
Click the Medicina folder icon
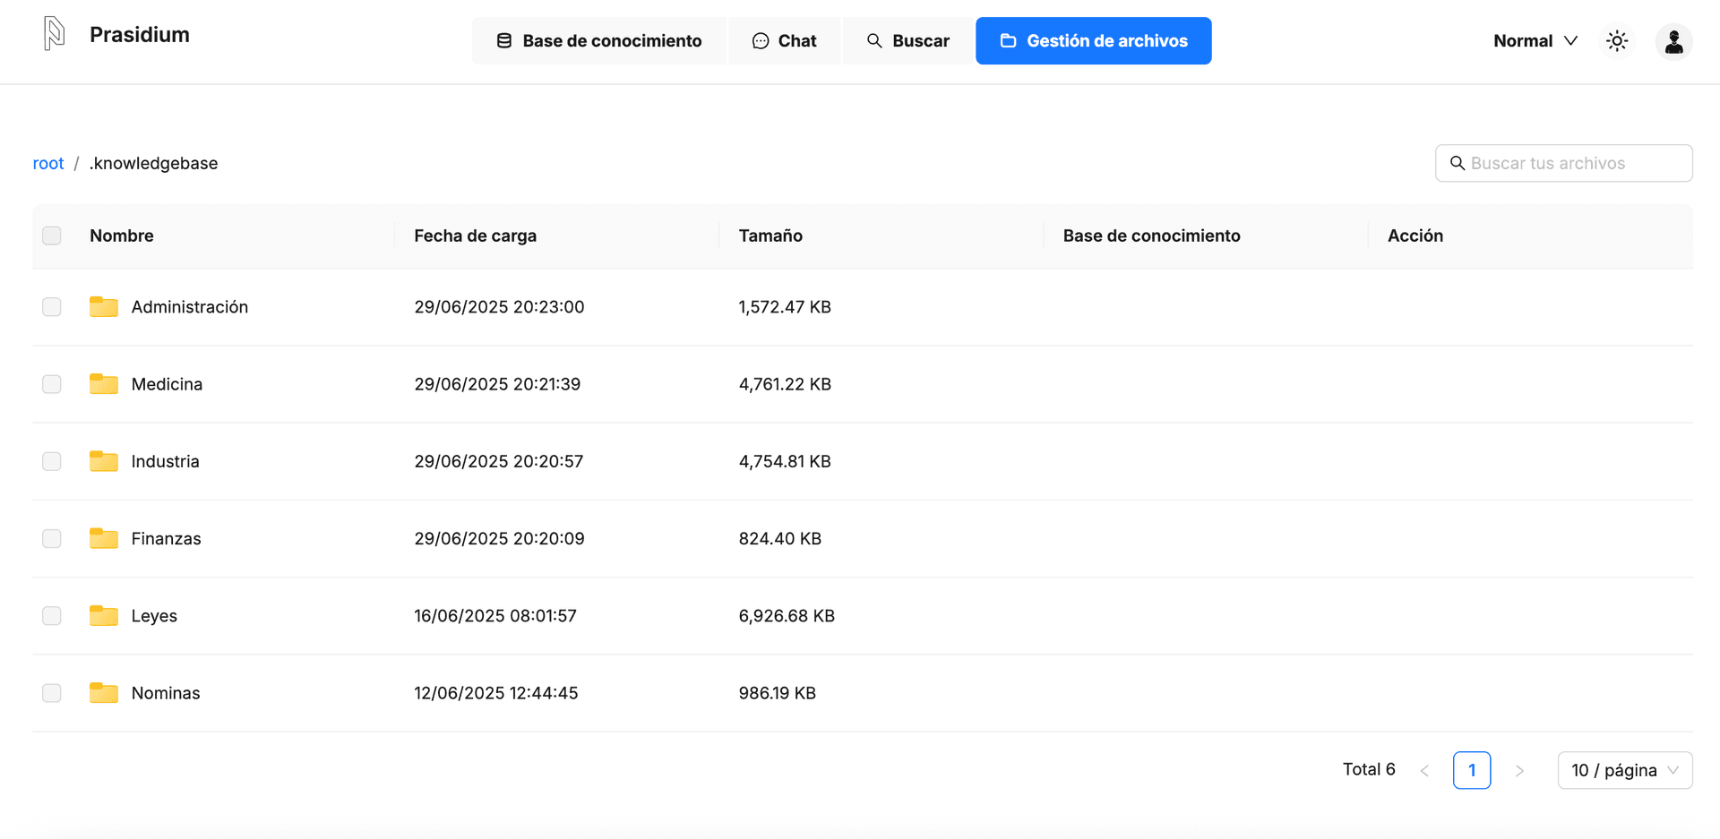tap(104, 384)
